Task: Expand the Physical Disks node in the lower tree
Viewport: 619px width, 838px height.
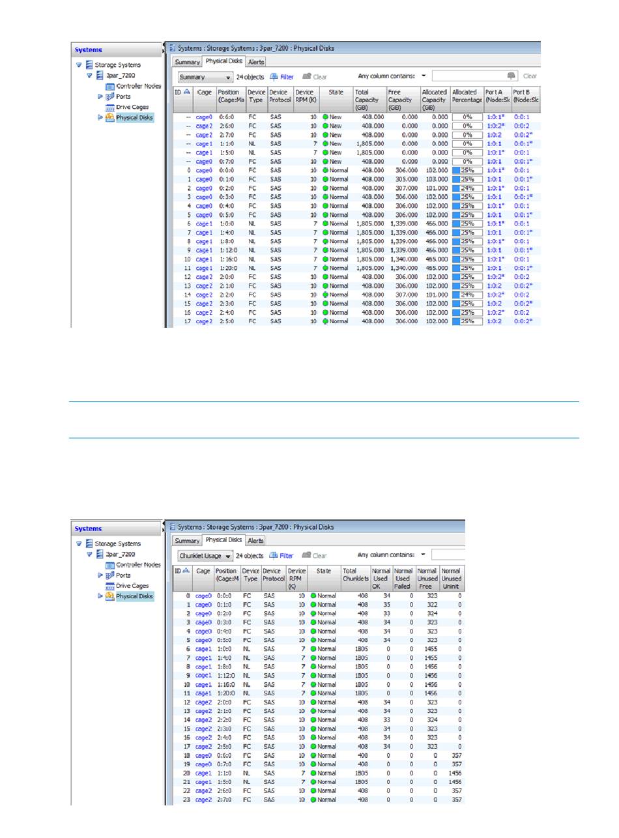Action: click(x=100, y=596)
